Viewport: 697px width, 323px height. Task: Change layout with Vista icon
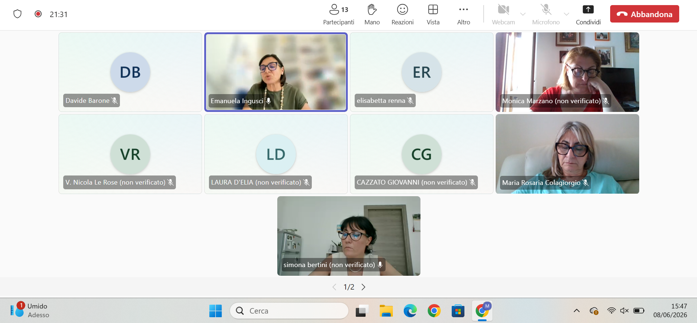433,10
